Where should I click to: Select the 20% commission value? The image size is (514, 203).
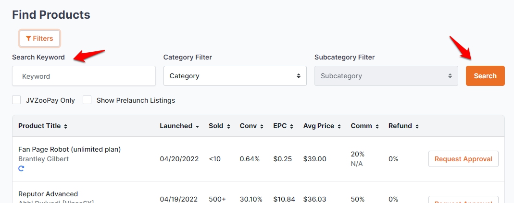point(357,154)
